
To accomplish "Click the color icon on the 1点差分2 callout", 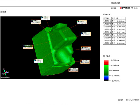I will click(42, 17).
